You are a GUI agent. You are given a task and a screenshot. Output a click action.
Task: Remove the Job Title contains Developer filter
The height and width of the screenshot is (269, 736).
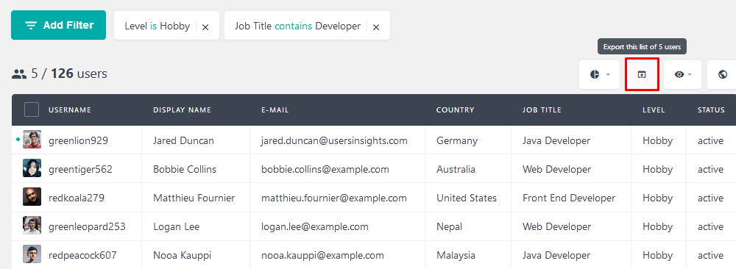[x=376, y=27]
